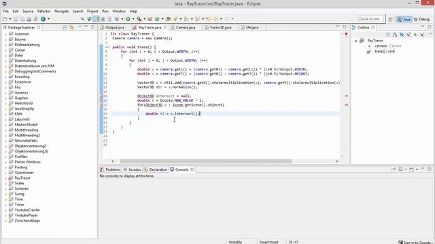435x244 pixels.
Task: Expand the RayTracer project
Action: (x=6, y=178)
